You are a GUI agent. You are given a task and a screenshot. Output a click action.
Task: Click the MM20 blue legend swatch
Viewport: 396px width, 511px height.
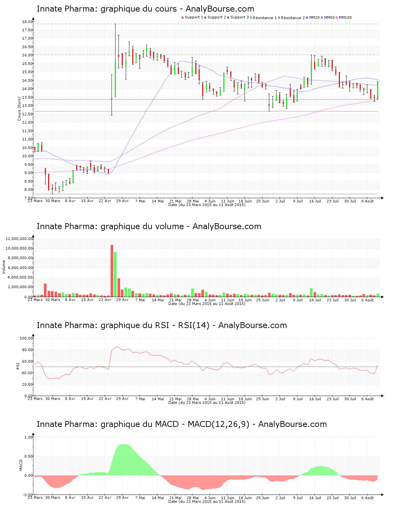[307, 17]
